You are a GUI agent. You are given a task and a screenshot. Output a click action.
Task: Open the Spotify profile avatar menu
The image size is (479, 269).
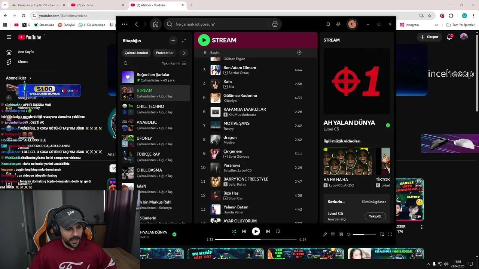pyautogui.click(x=352, y=24)
